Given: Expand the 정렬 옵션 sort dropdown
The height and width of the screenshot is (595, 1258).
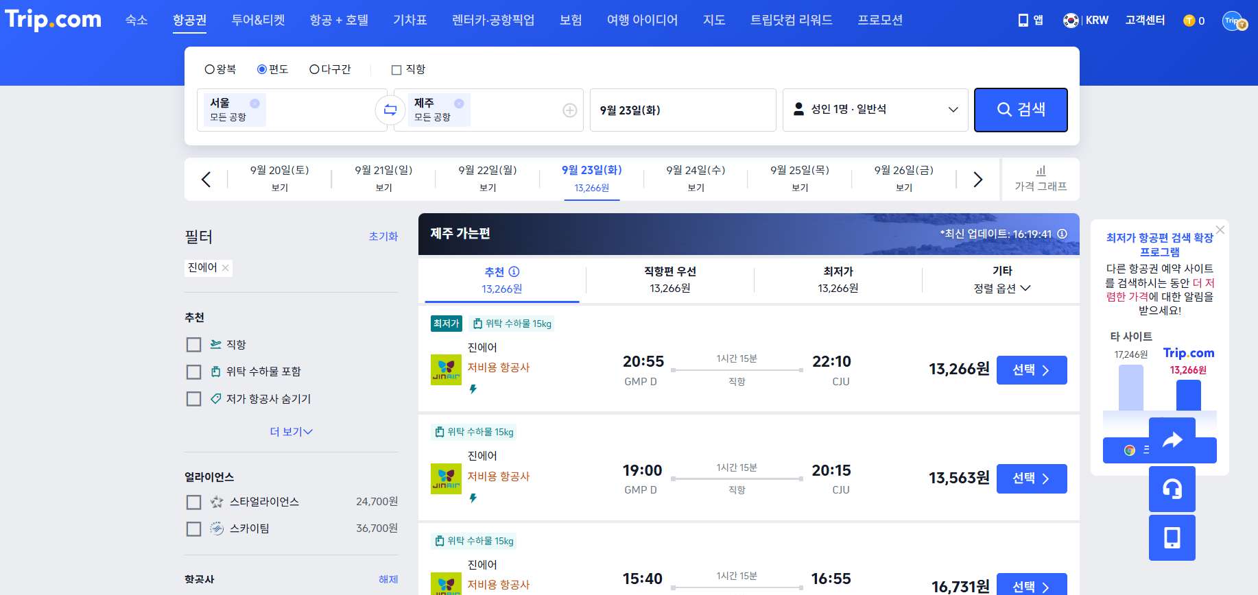Looking at the screenshot, I should tap(1002, 289).
